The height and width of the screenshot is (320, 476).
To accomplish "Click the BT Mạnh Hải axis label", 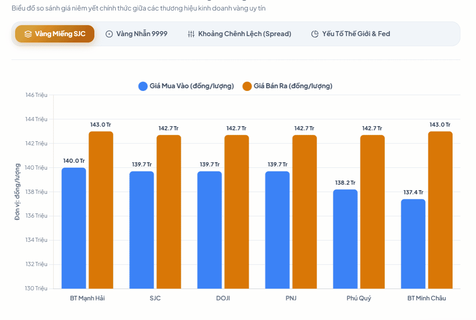I will (88, 298).
